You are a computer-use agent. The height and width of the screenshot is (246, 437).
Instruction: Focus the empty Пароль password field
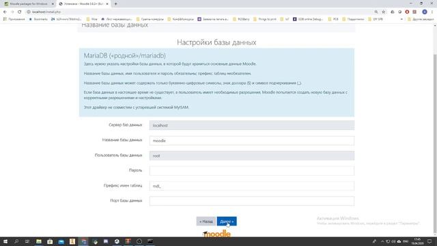tap(252, 171)
